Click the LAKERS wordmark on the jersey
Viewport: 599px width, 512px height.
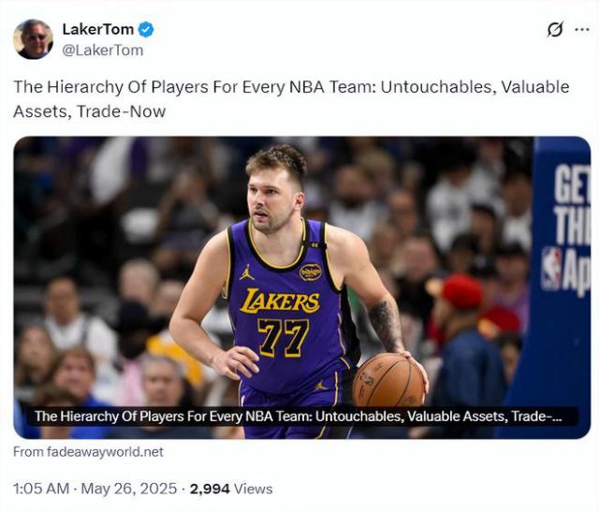[x=279, y=300]
